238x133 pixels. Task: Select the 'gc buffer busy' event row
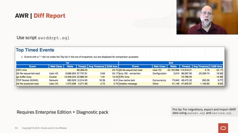(67, 77)
